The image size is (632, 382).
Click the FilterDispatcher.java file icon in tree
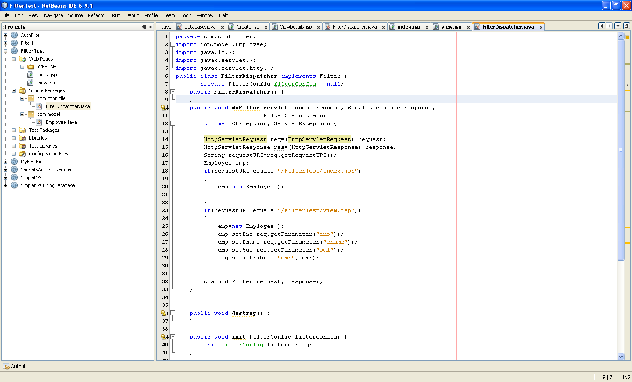[39, 106]
